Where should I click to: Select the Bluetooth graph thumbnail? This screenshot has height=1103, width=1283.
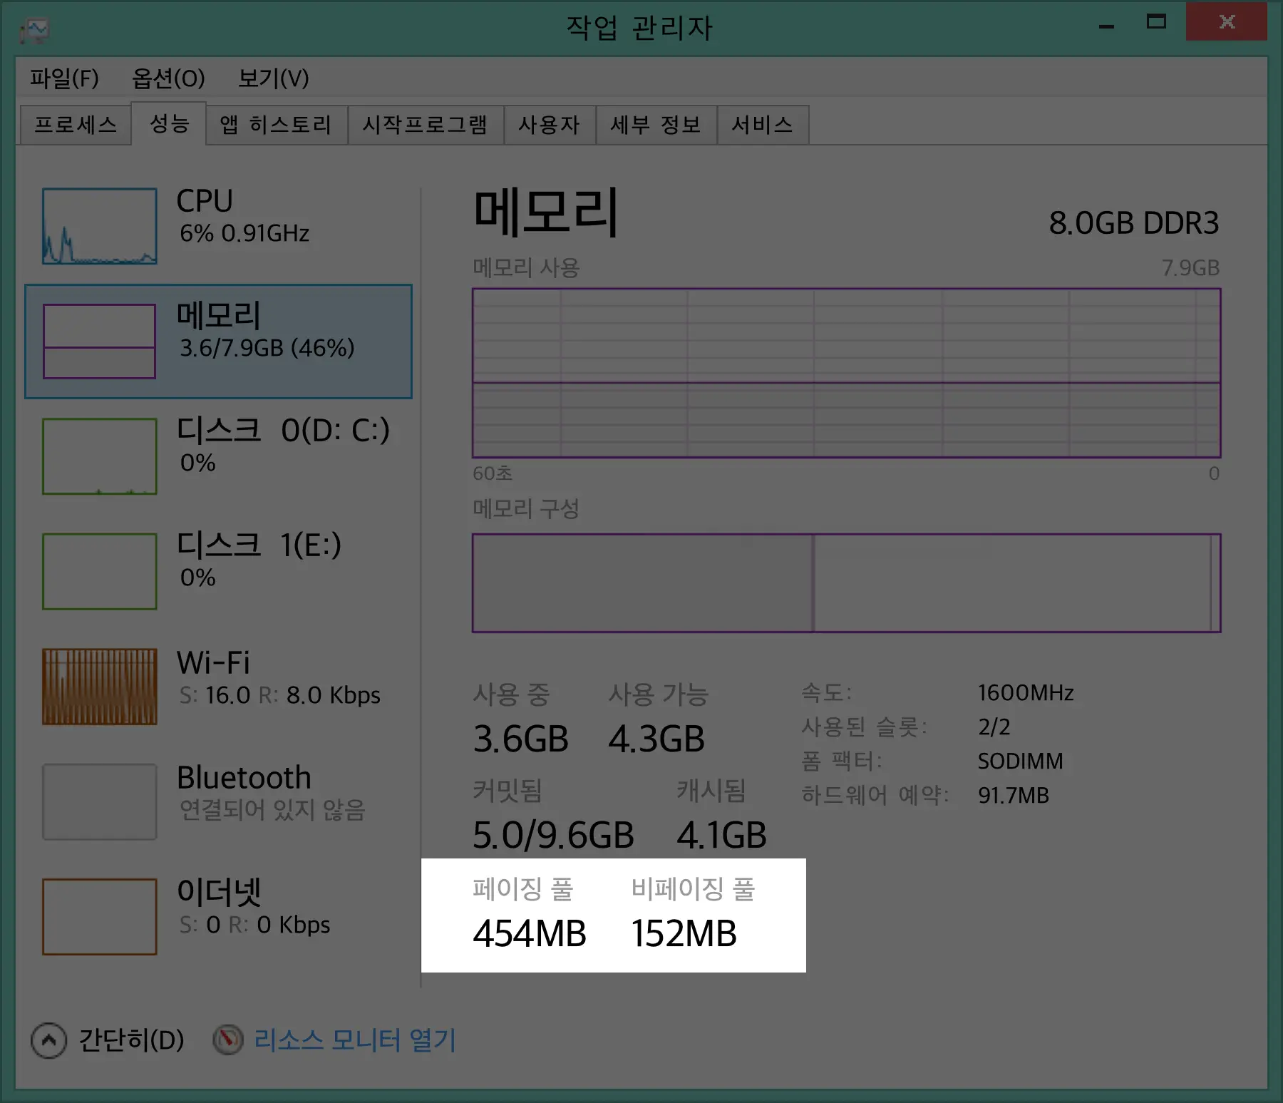(x=99, y=801)
